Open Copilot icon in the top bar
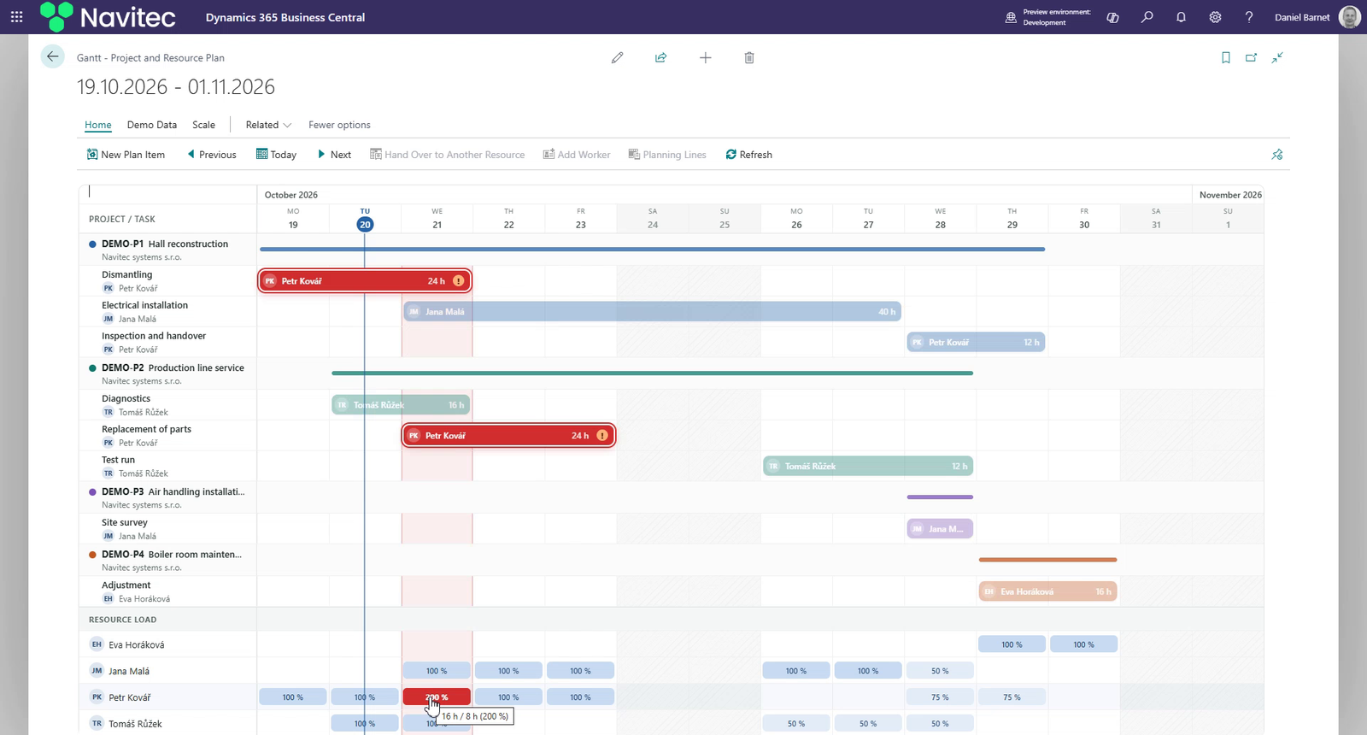 coord(1112,17)
